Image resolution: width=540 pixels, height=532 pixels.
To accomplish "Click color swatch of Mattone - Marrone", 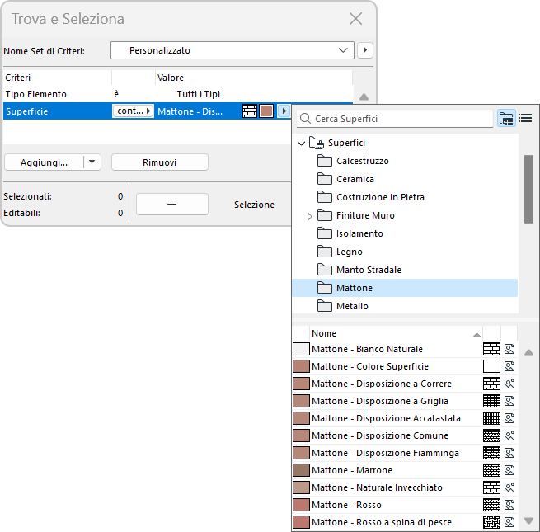I will [x=301, y=470].
